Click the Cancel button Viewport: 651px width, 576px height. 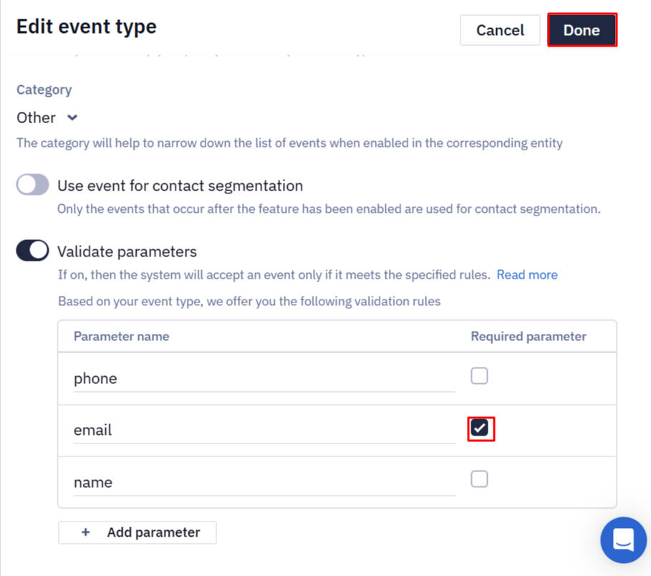point(500,30)
